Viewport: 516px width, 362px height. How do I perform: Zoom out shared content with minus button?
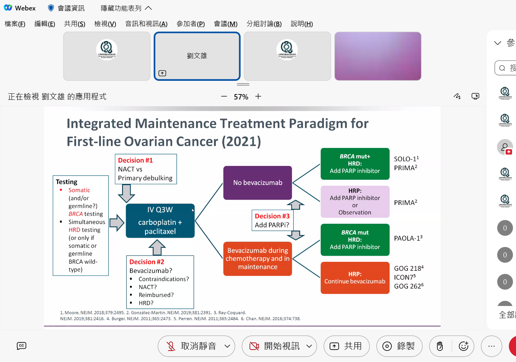point(224,96)
